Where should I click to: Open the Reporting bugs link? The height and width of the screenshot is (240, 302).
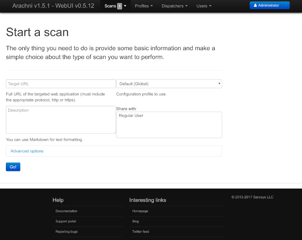point(66,232)
